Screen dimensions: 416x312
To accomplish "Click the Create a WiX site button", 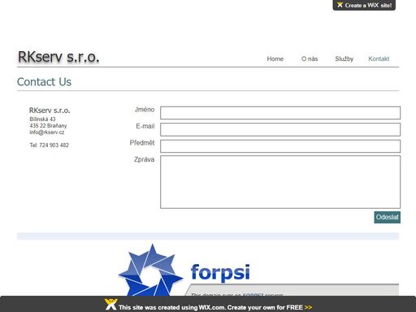I will click(364, 5).
